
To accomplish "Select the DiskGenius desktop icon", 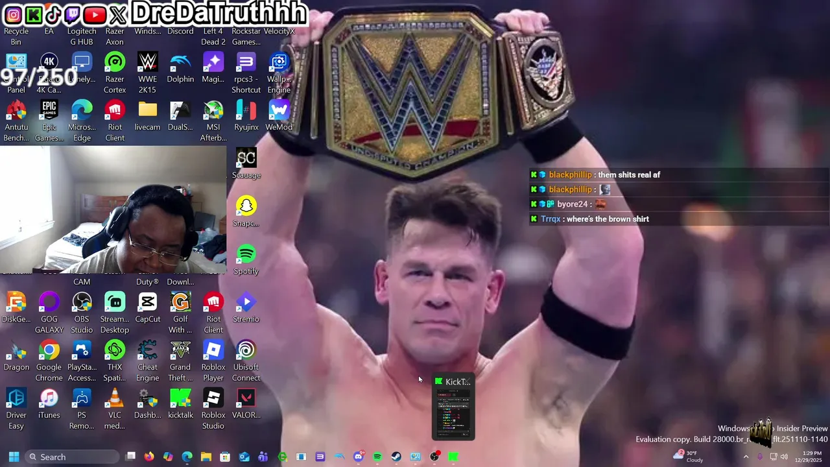I will [x=16, y=308].
